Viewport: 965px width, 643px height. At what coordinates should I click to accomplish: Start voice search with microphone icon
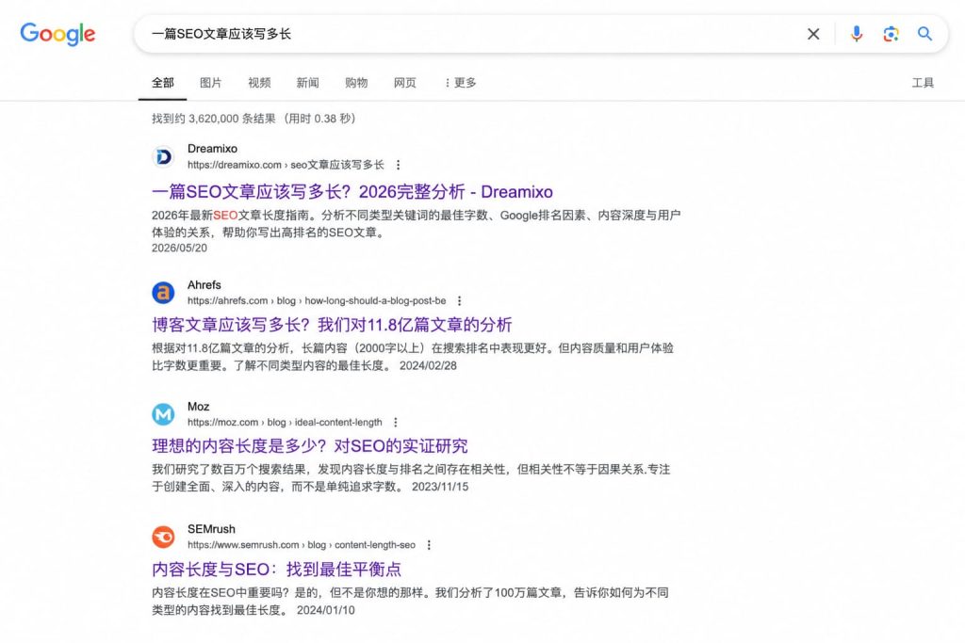tap(856, 34)
